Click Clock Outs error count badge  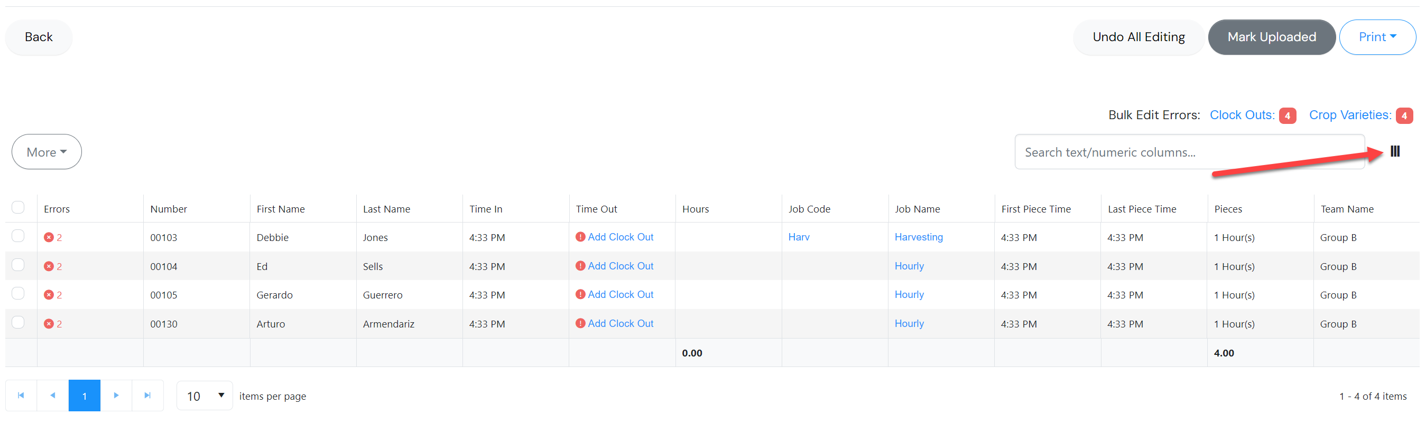1287,115
